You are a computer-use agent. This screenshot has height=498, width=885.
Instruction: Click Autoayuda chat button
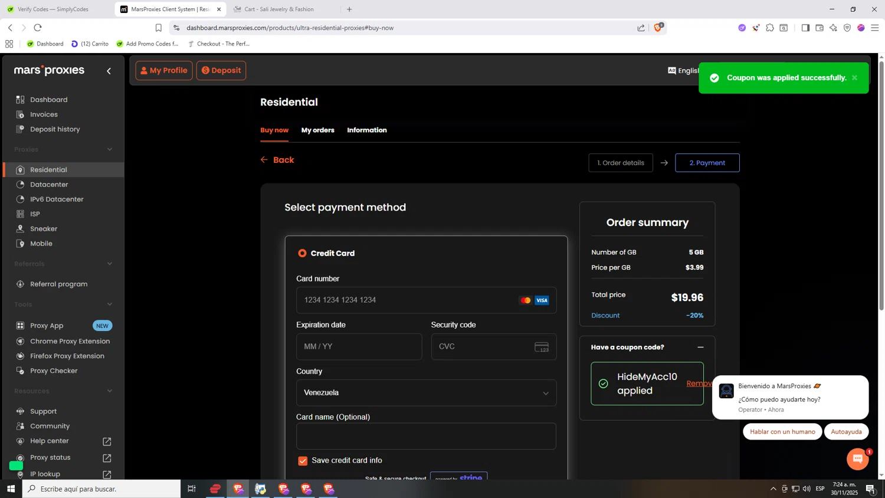point(846,432)
